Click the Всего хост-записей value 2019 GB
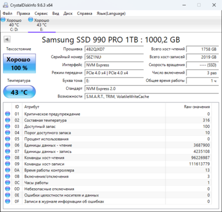The height and width of the screenshot is (212, 222). [203, 57]
